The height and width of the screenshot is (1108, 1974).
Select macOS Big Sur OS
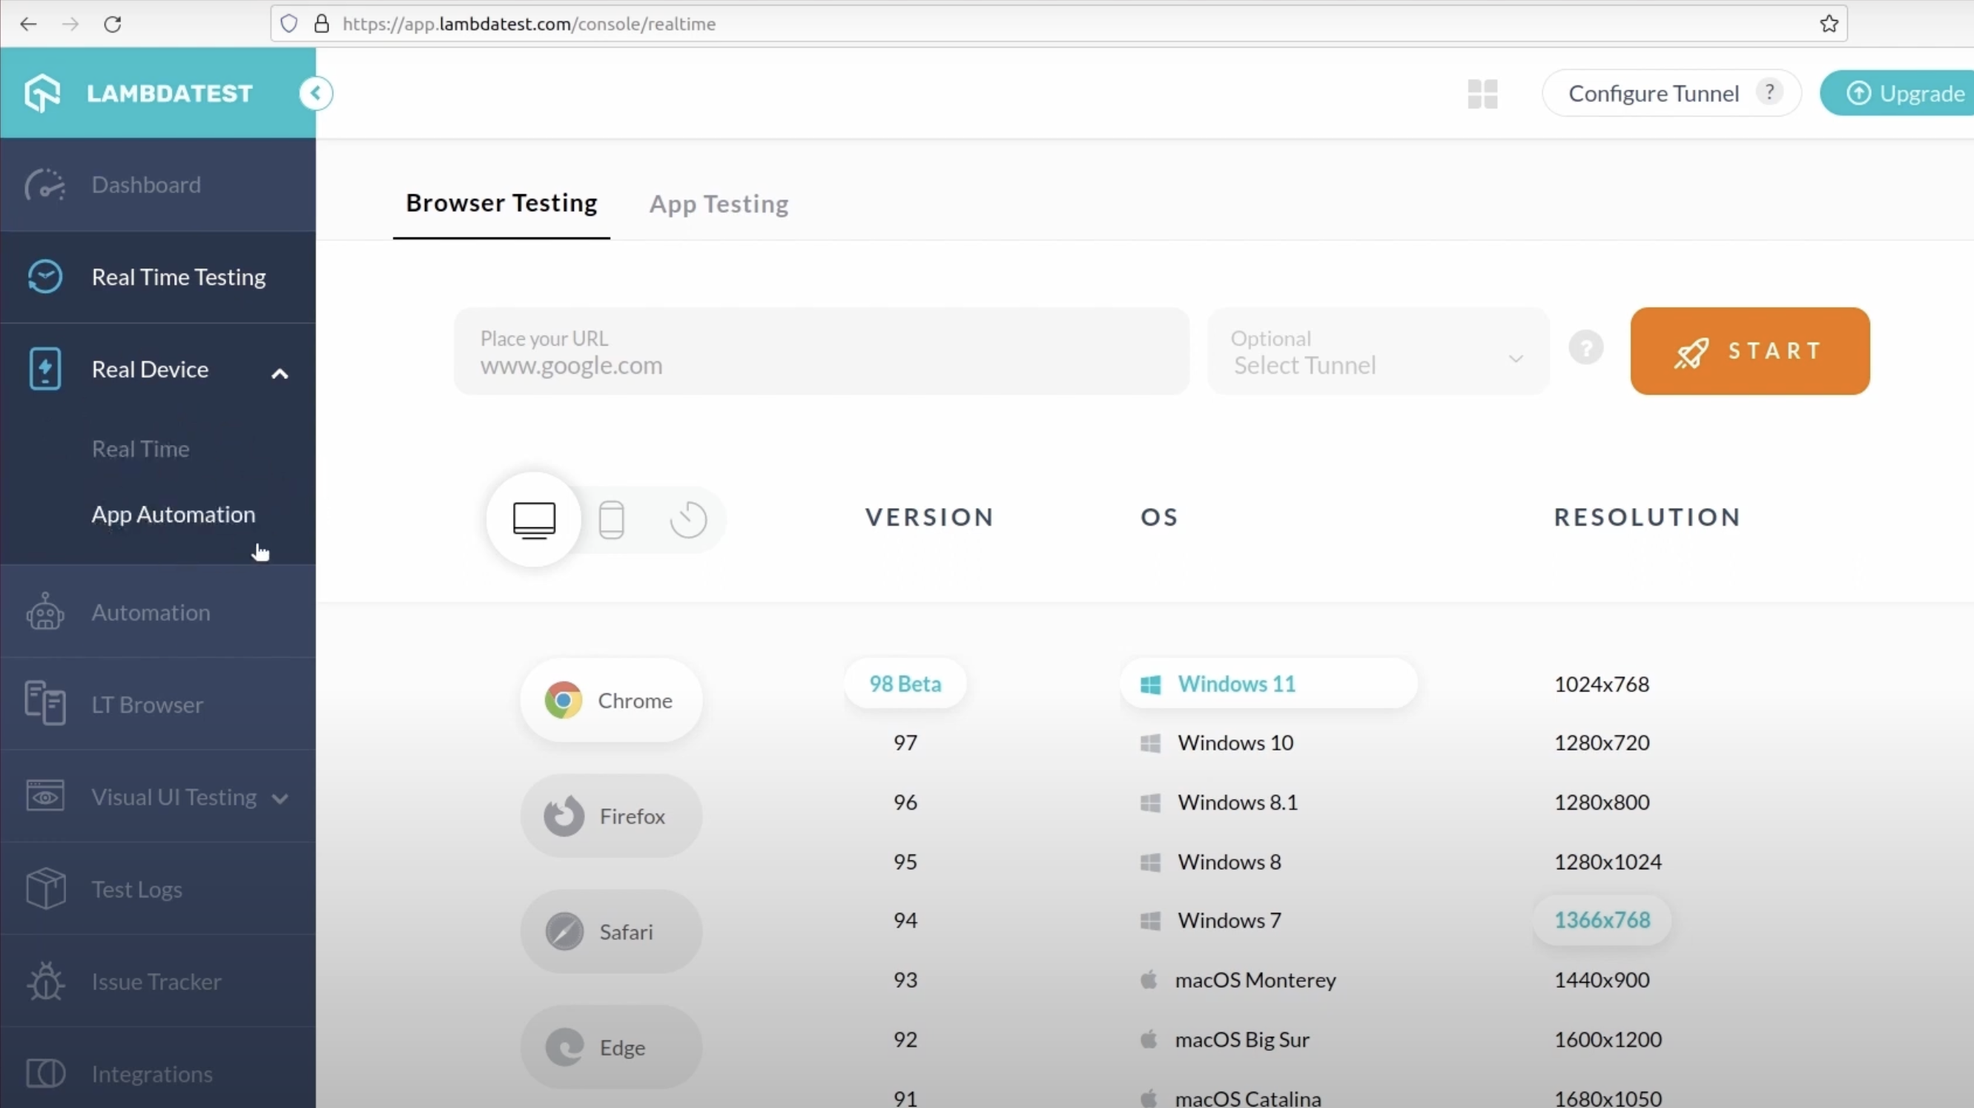pyautogui.click(x=1225, y=1040)
